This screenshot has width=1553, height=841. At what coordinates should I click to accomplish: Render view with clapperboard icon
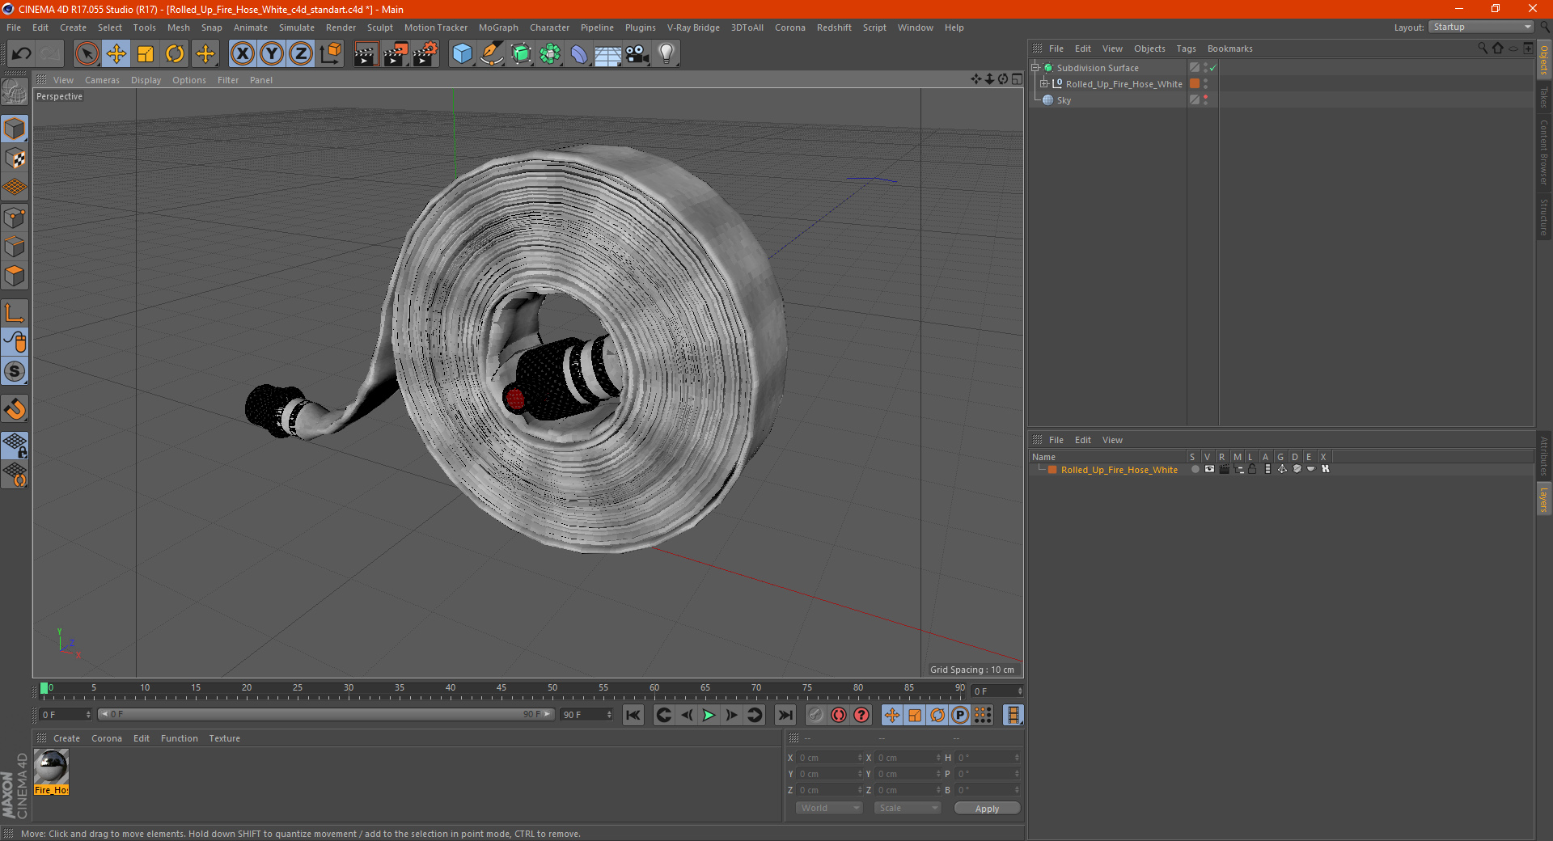click(366, 54)
